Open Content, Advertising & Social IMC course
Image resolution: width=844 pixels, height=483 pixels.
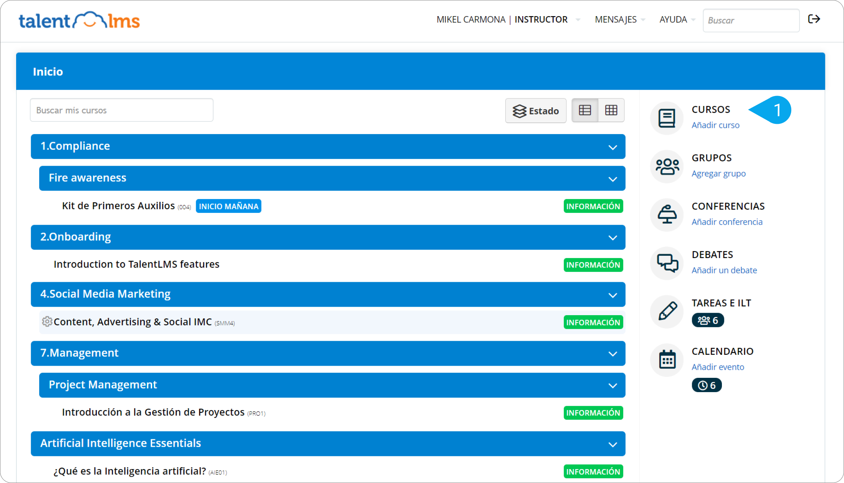(x=133, y=322)
